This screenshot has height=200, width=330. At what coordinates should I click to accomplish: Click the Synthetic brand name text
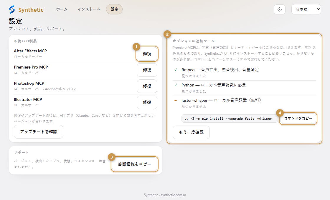pos(31,10)
